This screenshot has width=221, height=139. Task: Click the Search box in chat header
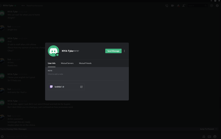tap(198, 6)
